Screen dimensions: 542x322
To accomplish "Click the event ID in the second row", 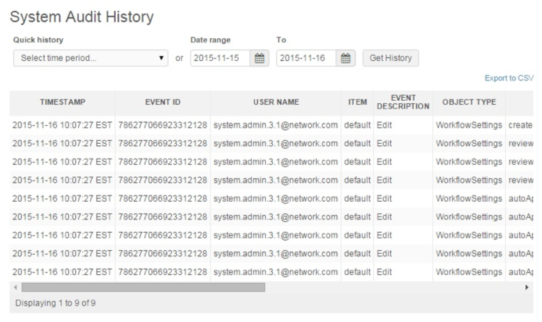I will click(x=163, y=143).
